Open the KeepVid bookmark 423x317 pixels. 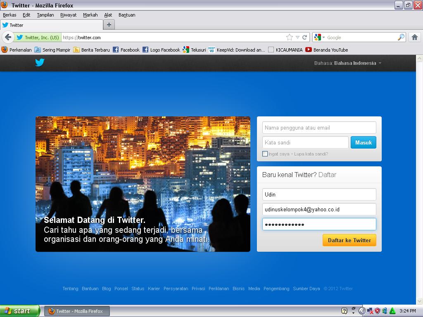[x=237, y=50]
